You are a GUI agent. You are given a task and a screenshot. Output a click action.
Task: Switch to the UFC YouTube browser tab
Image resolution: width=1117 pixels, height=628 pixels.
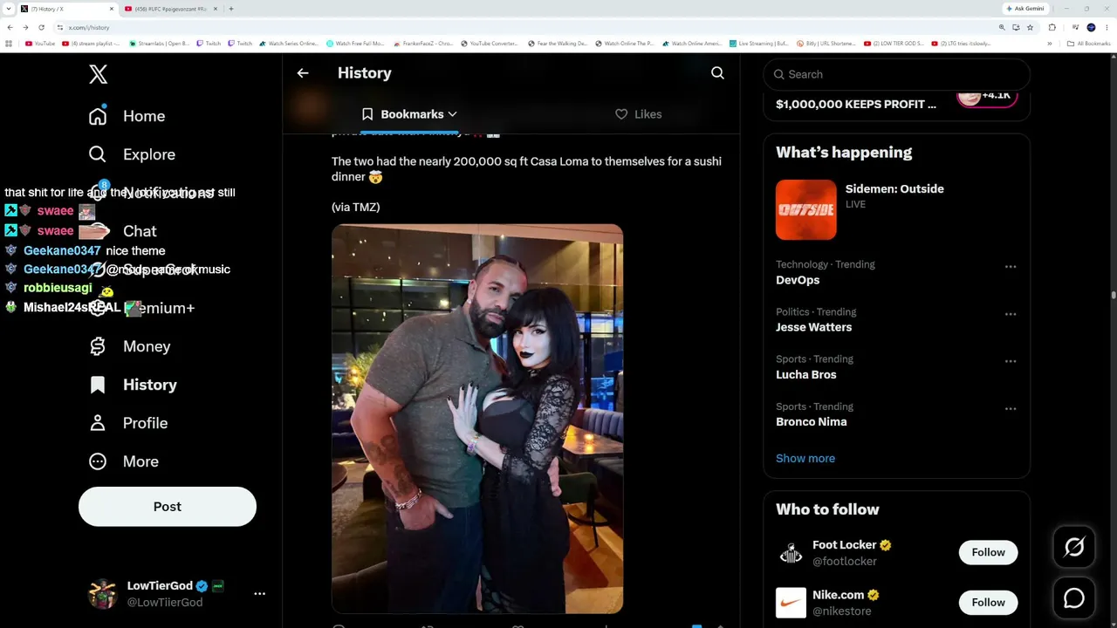[x=170, y=9]
